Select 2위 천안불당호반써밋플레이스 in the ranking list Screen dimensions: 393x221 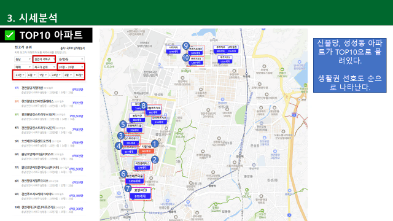click(x=49, y=104)
